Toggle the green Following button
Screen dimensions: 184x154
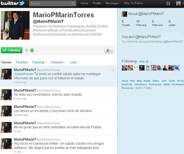click(x=12, y=50)
